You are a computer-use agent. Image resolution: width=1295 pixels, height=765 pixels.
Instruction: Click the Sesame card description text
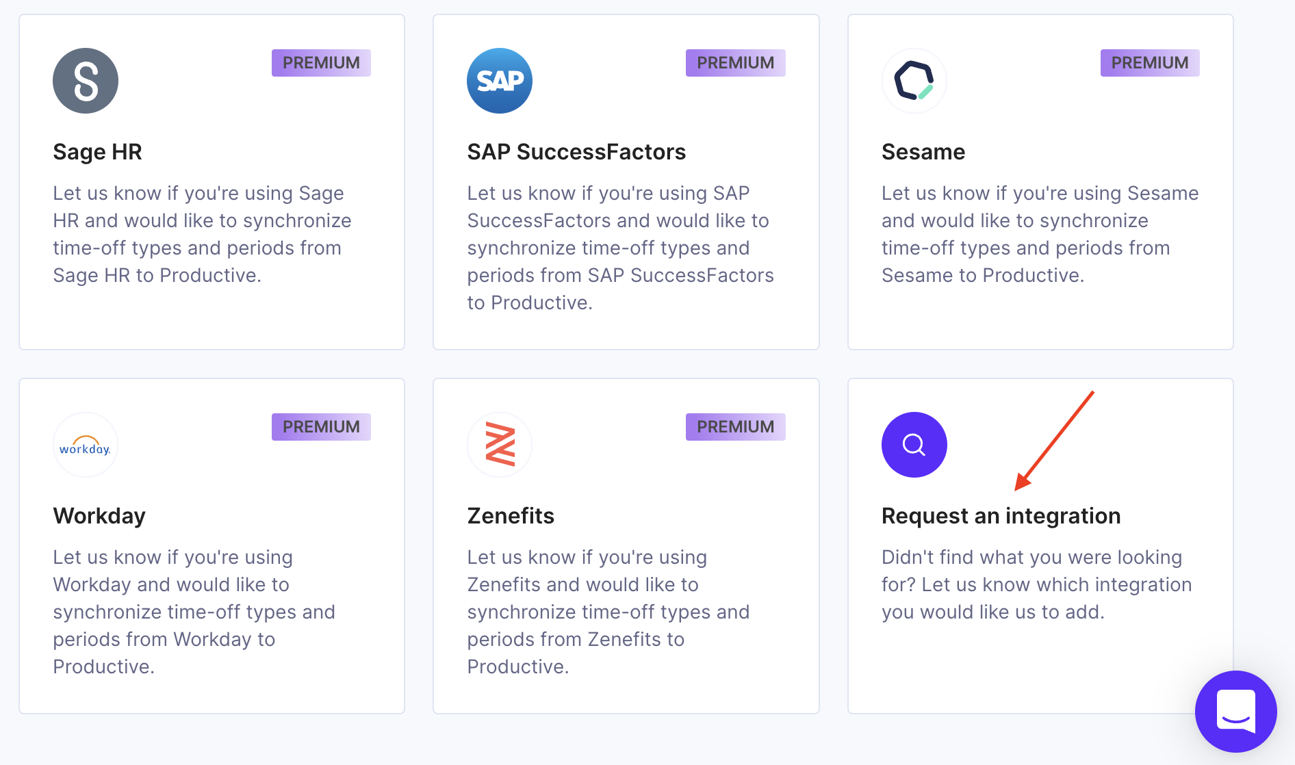coord(1040,234)
